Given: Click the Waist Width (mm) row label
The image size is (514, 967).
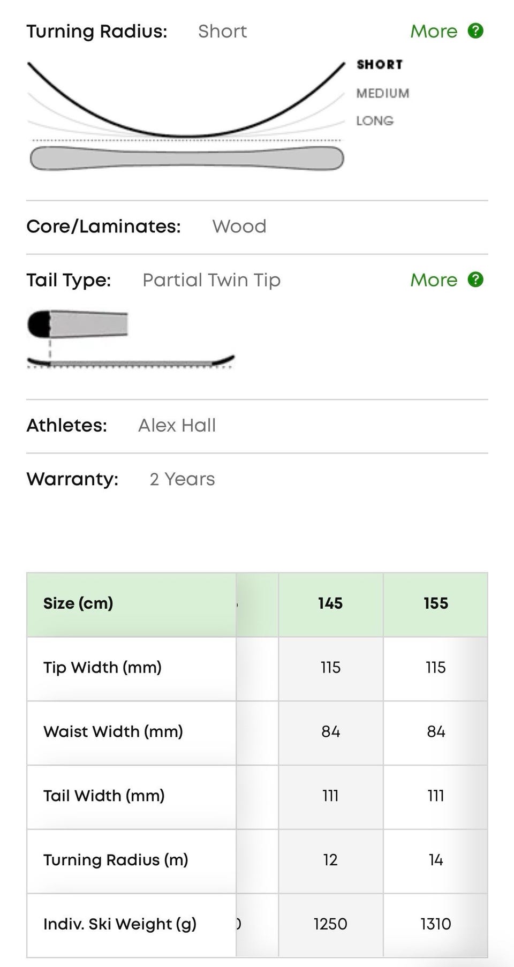Looking at the screenshot, I should [x=113, y=731].
